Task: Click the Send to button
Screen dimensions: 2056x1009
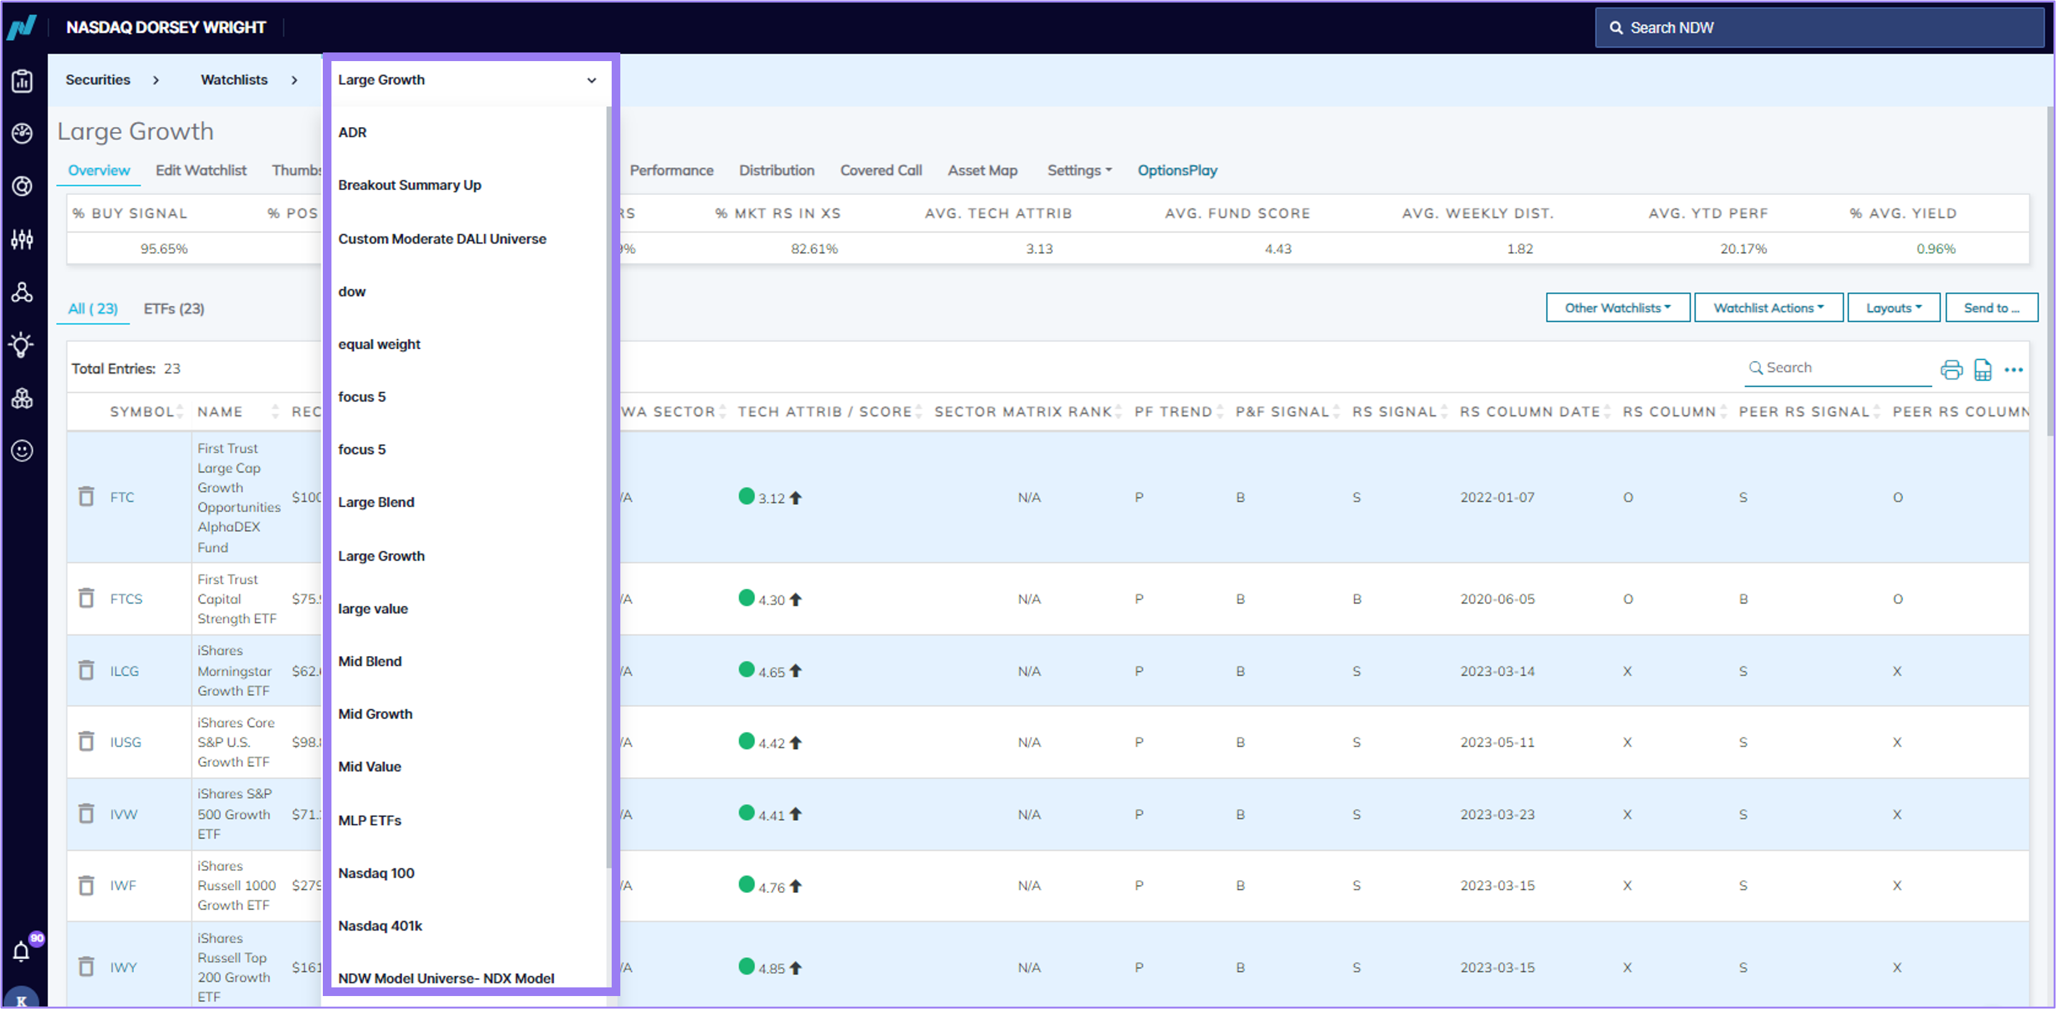Action: click(x=1991, y=308)
